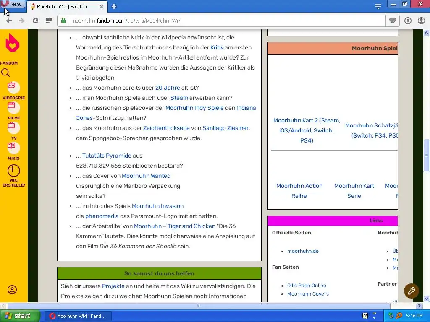The width and height of the screenshot is (430, 322).
Task: Open the tab menu icon in title bar
Action: coord(378,7)
